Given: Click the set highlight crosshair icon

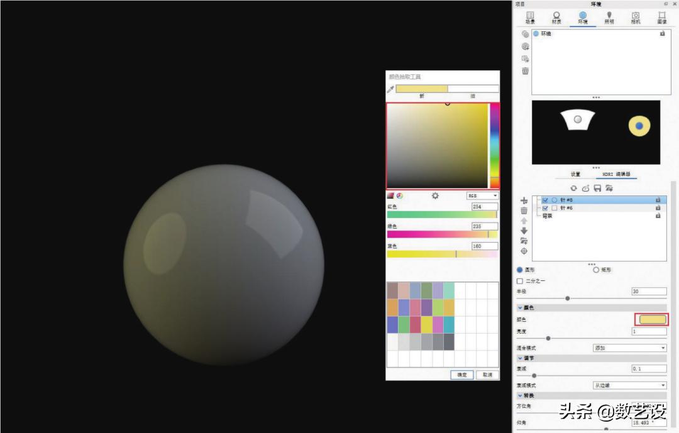Looking at the screenshot, I should pyautogui.click(x=524, y=251).
